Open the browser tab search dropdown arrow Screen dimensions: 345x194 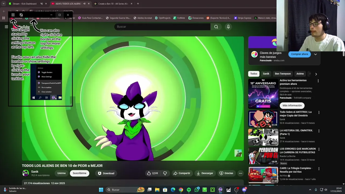(x=4, y=4)
